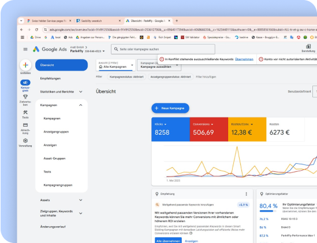Open the Verwaltung gear sidebar icon
Image resolution: width=317 pixels, height=243 pixels.
pos(25,141)
